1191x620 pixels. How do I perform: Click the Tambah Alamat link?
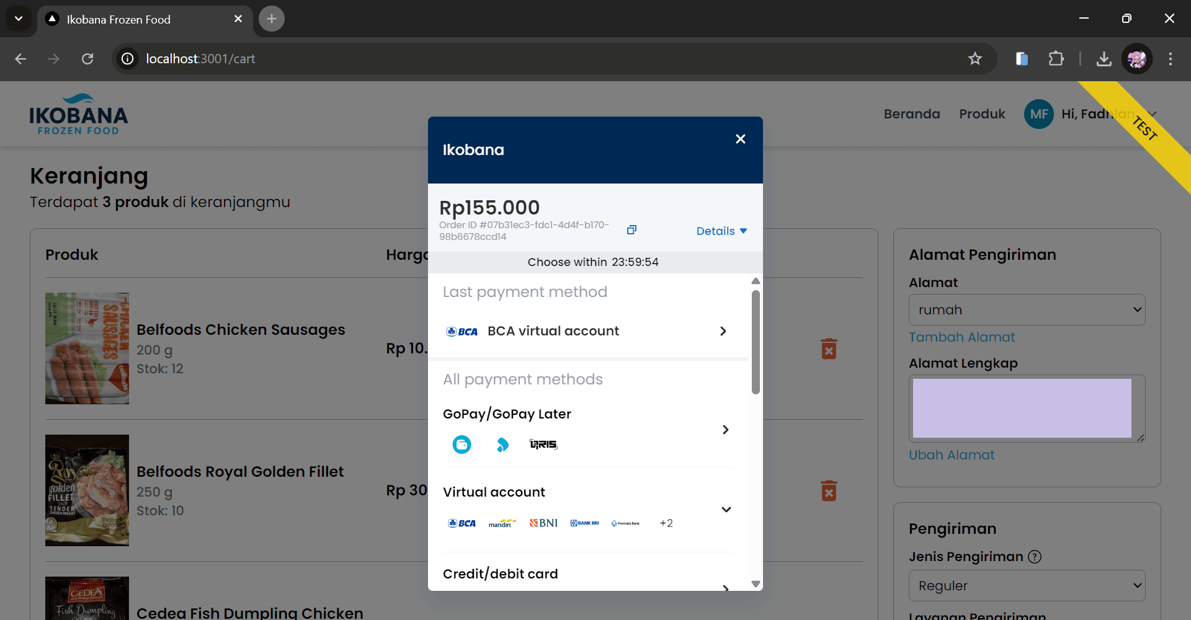pyautogui.click(x=961, y=337)
